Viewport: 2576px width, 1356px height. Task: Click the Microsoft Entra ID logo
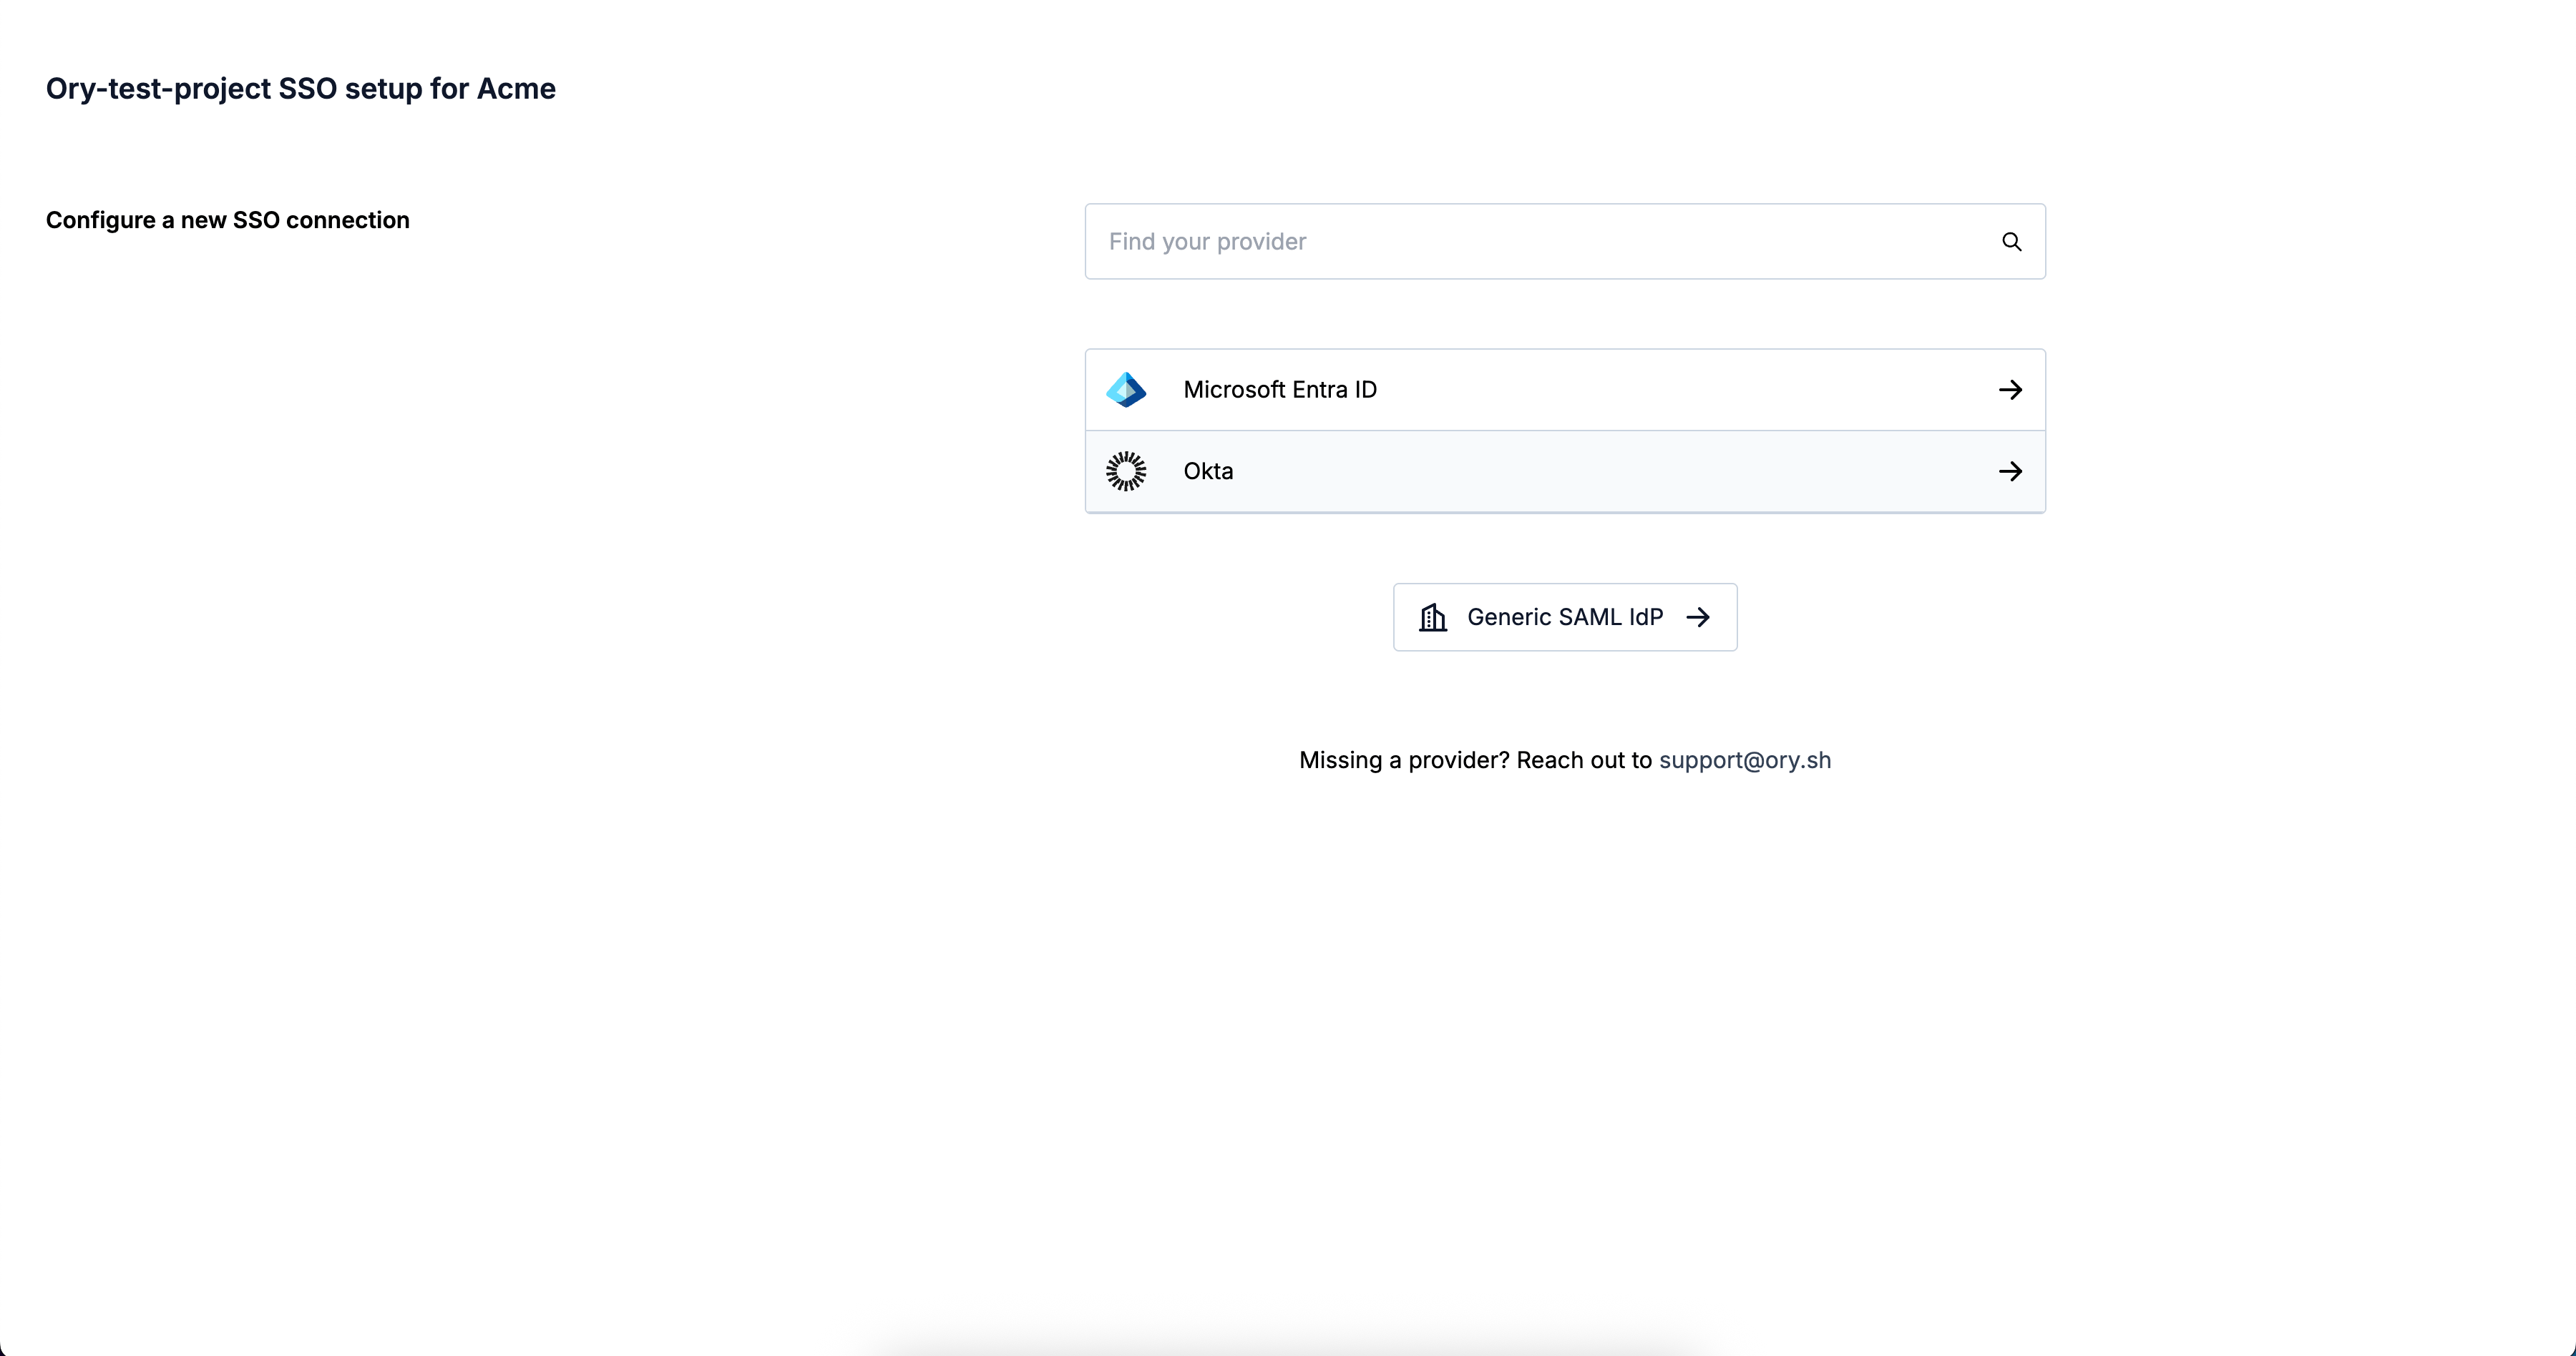point(1126,390)
